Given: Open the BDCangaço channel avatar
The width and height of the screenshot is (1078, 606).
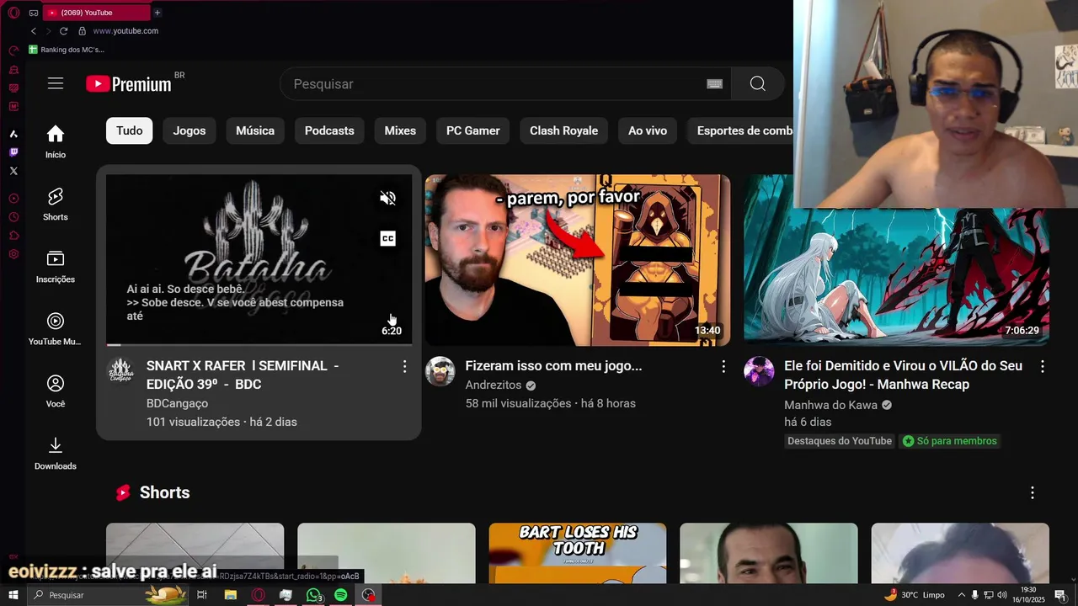Looking at the screenshot, I should tap(121, 370).
